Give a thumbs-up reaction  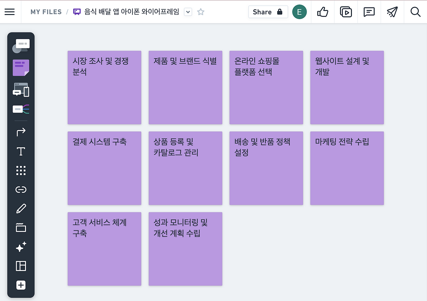point(323,12)
